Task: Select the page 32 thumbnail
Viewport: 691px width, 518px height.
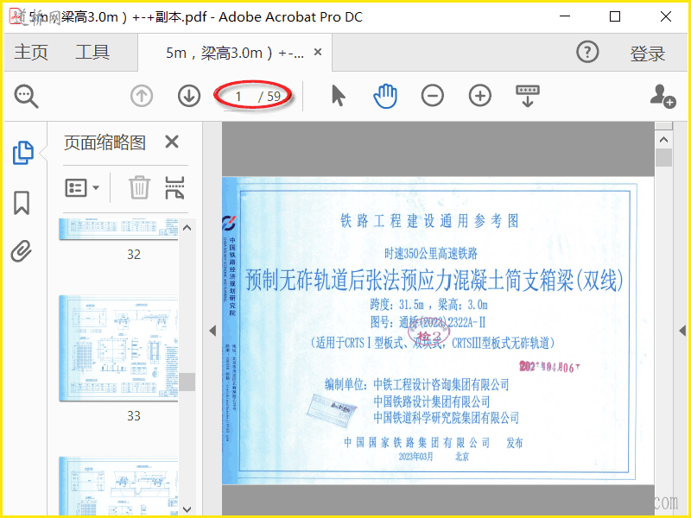Action: 118,229
